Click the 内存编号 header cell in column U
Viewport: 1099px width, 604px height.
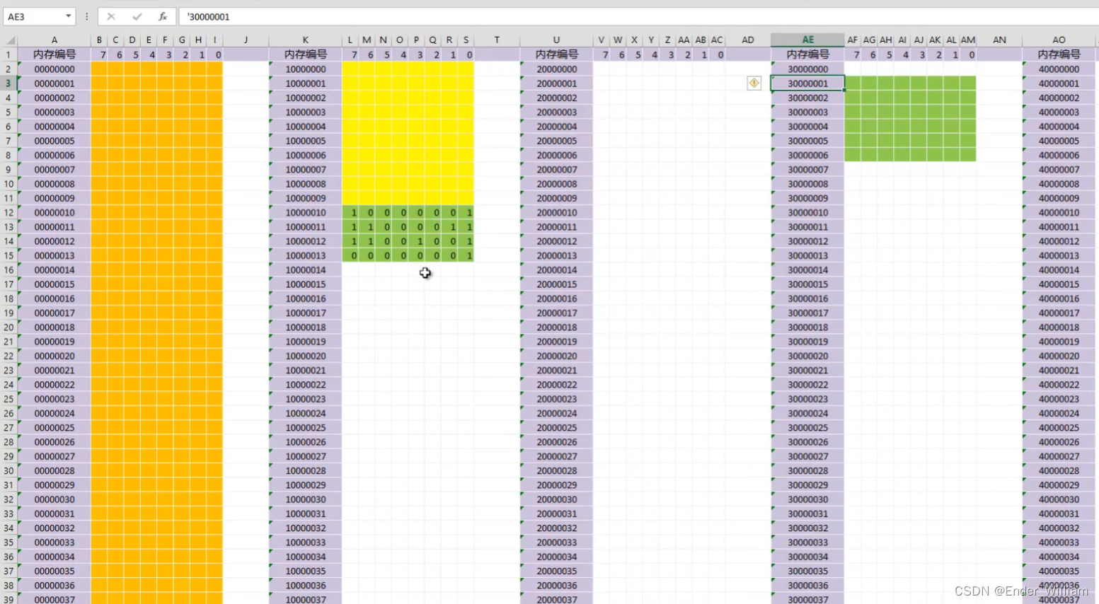556,54
